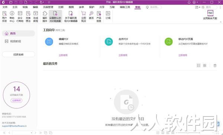Switch to the 保护 (Protect) ribbon tab

coord(91,7)
